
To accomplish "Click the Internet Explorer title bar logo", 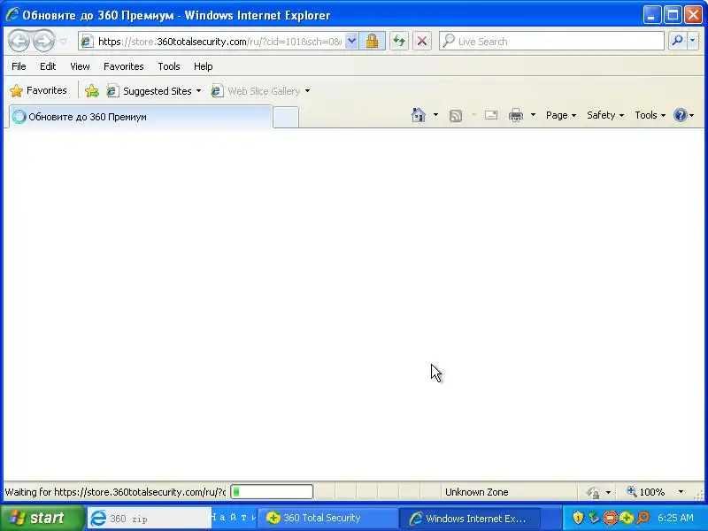I will coord(12,14).
